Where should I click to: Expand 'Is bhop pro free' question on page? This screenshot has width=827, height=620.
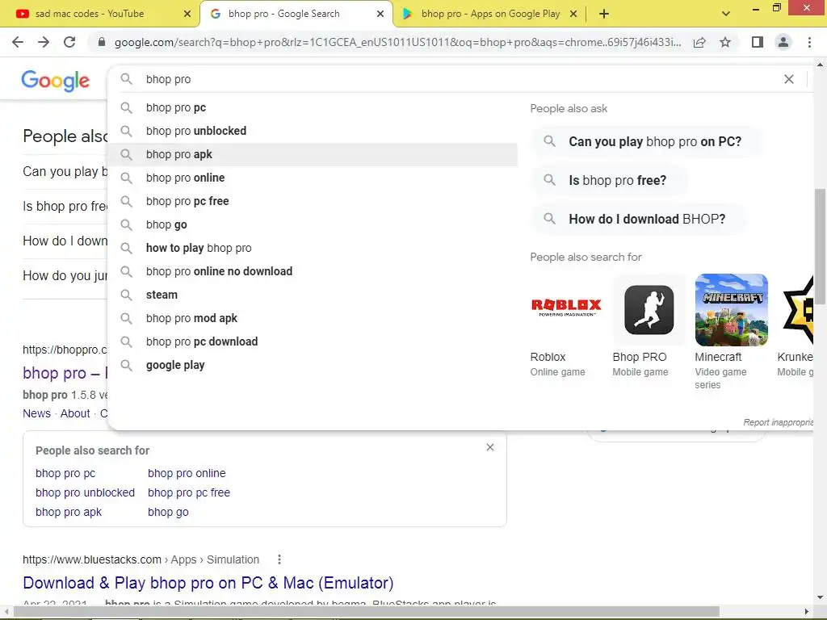point(65,206)
